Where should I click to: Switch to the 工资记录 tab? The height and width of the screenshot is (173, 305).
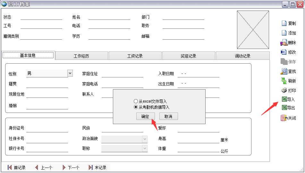135,56
